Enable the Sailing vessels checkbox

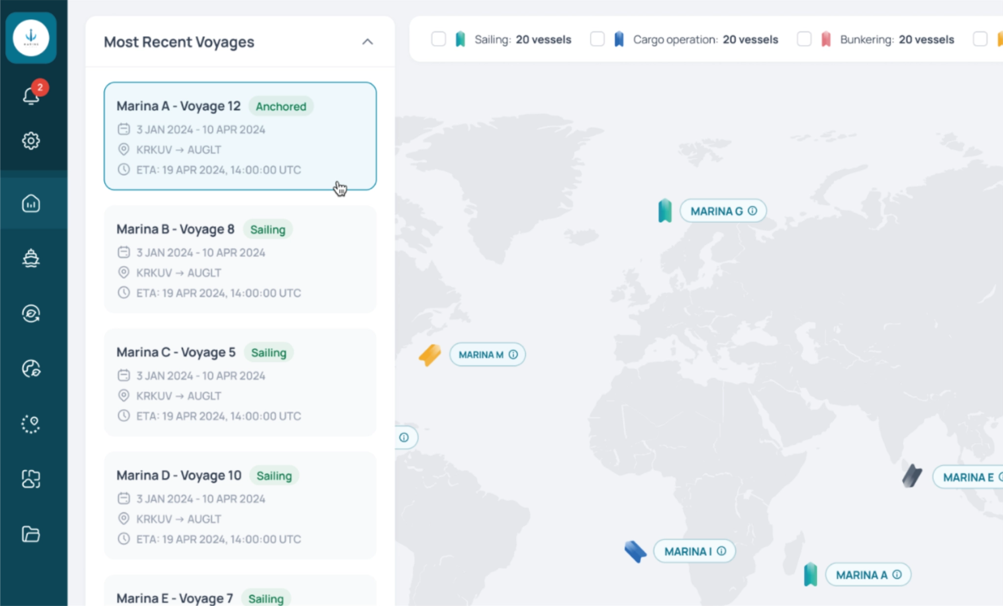click(x=438, y=39)
